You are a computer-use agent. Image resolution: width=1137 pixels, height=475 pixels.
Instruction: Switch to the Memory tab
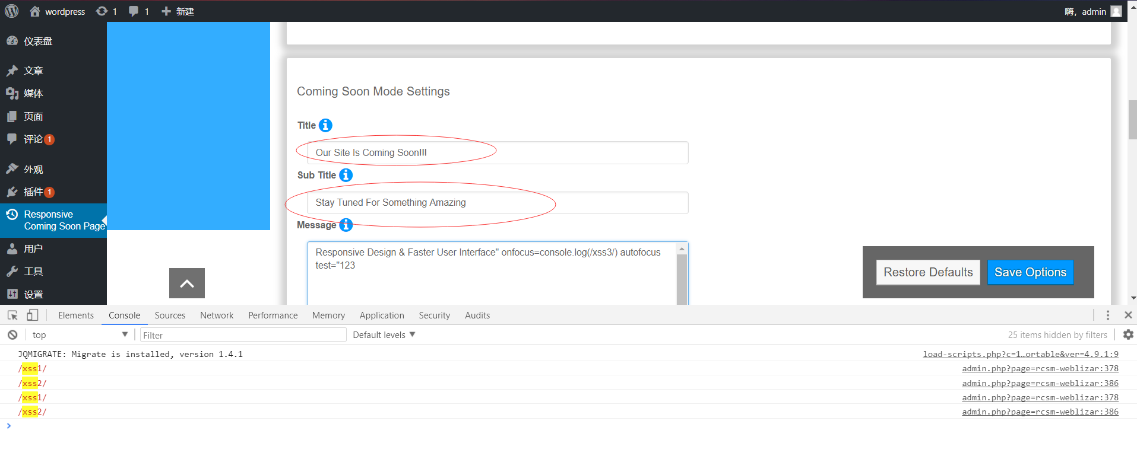pos(328,315)
